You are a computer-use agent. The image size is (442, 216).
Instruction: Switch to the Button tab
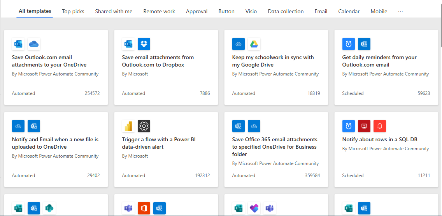226,12
